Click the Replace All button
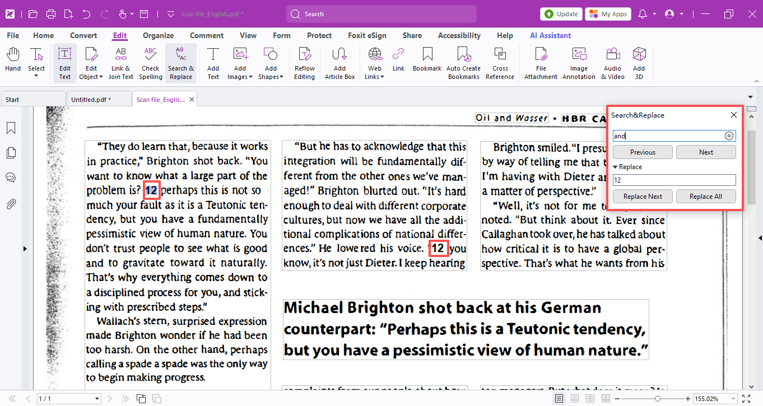763x406 pixels. coord(706,197)
